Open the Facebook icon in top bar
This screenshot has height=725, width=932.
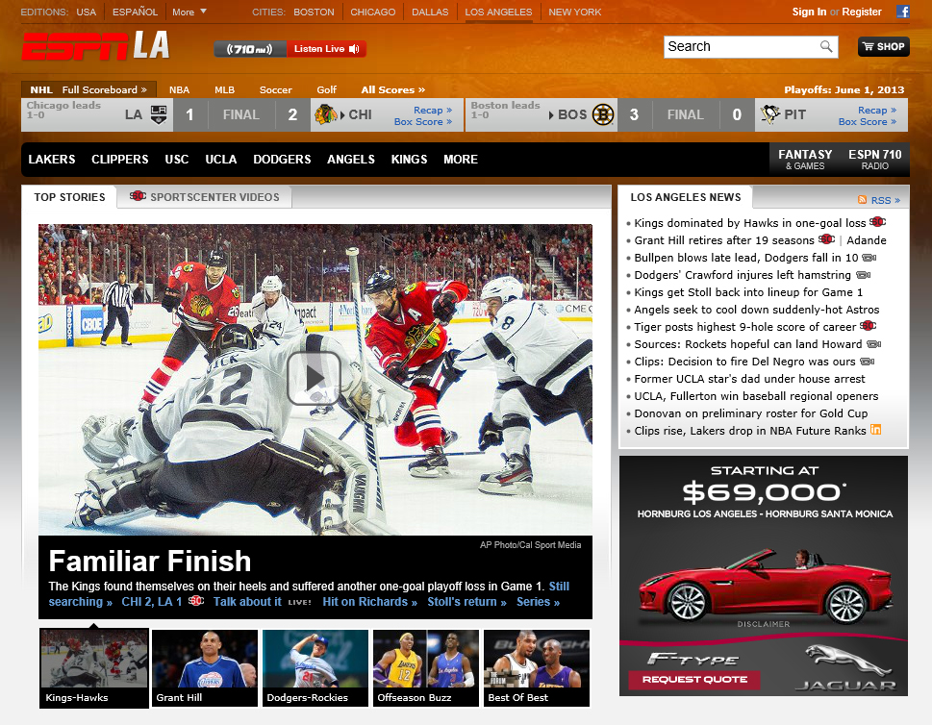pyautogui.click(x=903, y=12)
